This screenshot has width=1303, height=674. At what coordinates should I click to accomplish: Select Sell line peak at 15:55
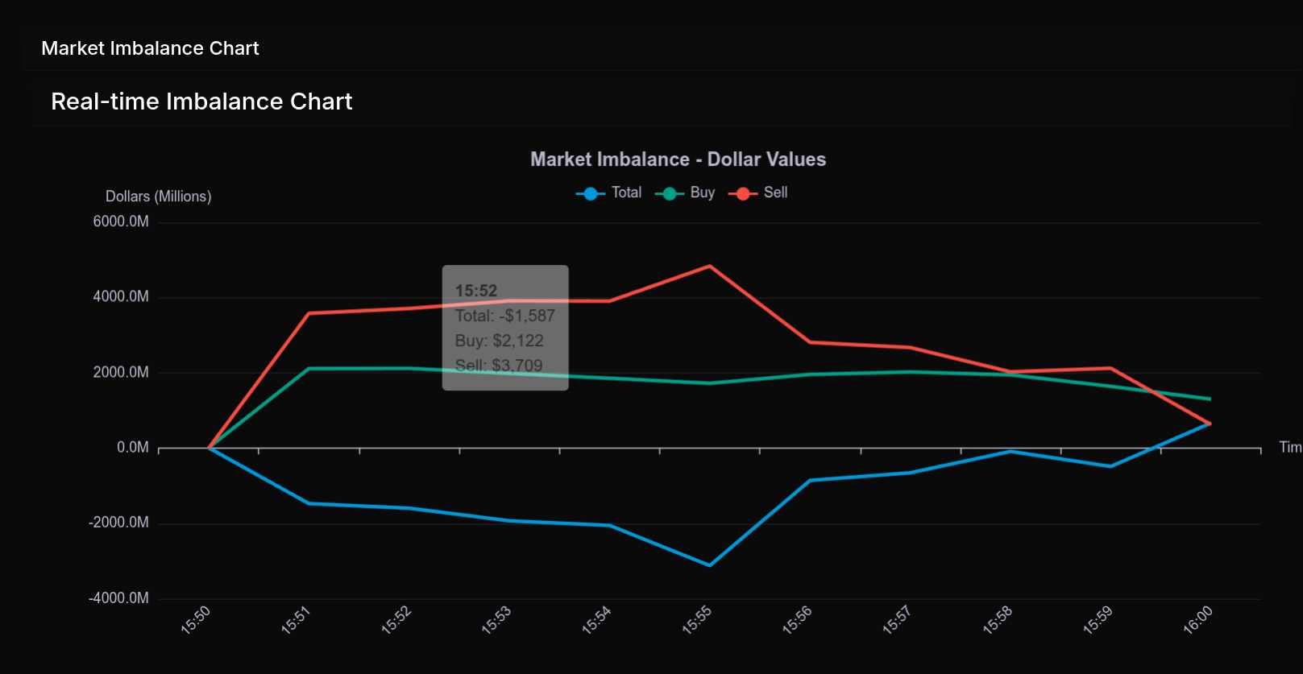point(709,267)
